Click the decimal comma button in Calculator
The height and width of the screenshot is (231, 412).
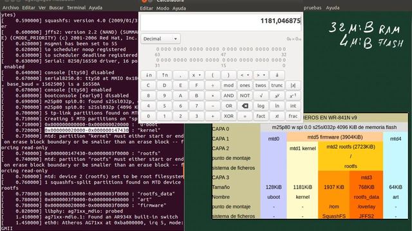(x=180, y=75)
